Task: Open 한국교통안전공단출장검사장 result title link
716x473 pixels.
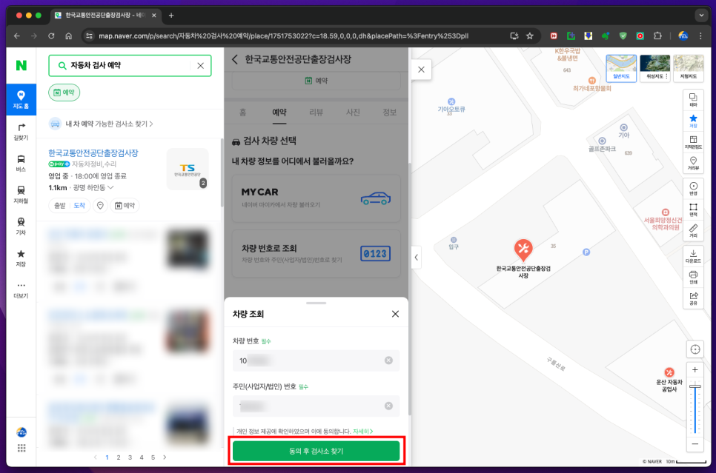Action: point(93,152)
